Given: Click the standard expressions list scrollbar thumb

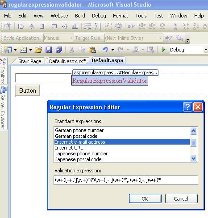Looking at the screenshot, I should (x=193, y=143).
